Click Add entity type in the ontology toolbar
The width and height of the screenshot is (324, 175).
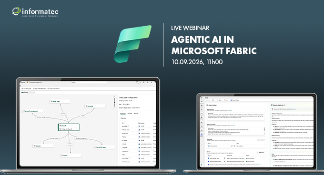[x=27, y=88]
